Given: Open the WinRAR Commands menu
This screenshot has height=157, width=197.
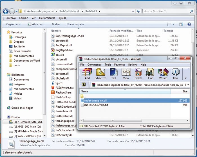Looking at the screenshot, I should pyautogui.click(x=94, y=65).
